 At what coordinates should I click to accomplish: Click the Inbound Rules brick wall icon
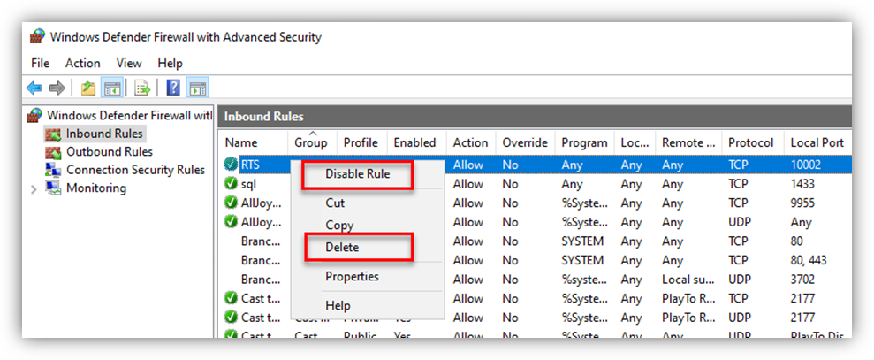coord(53,134)
